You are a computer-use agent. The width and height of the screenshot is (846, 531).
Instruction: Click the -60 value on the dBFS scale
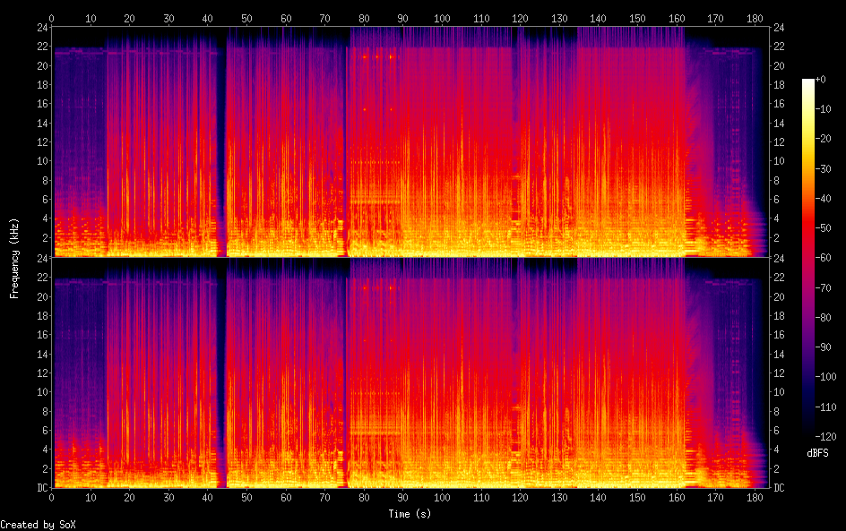pyautogui.click(x=823, y=258)
